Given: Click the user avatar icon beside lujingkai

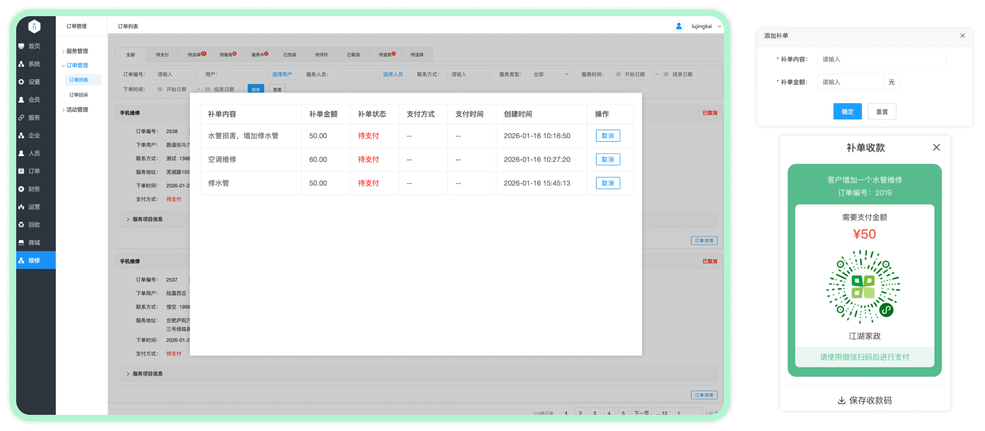Looking at the screenshot, I should (679, 26).
